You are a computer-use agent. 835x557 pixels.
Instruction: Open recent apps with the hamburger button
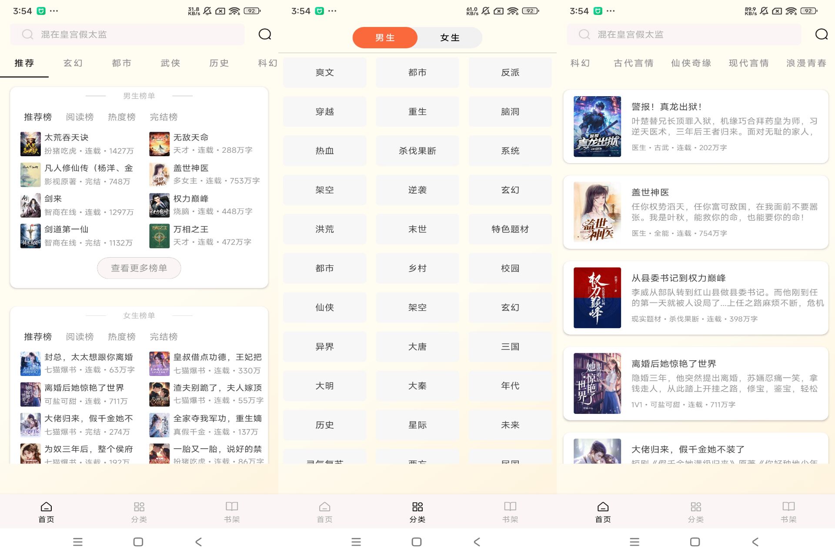pyautogui.click(x=78, y=542)
